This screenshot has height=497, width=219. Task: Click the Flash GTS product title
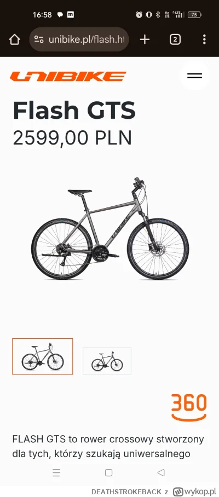click(74, 111)
